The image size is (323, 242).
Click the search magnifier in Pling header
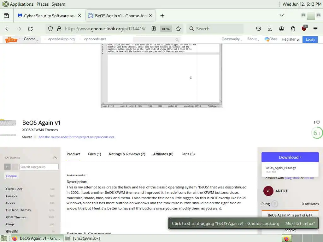pos(177,39)
